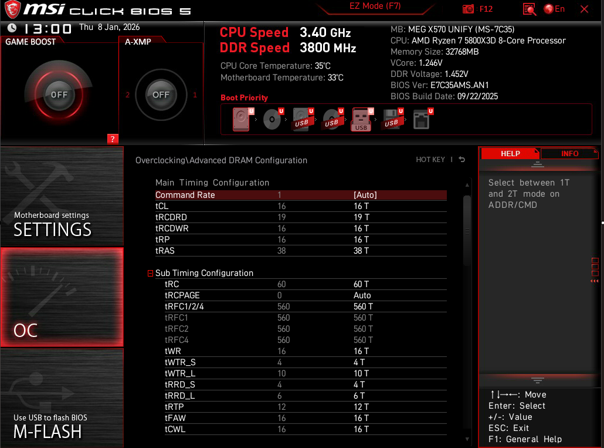Go back using the return arrow icon
604x448 pixels.
(462, 160)
